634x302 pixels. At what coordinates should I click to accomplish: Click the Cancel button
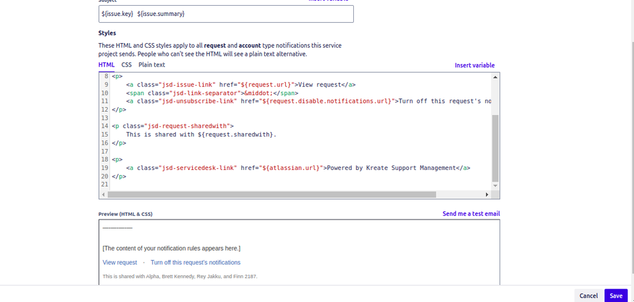[588, 296]
